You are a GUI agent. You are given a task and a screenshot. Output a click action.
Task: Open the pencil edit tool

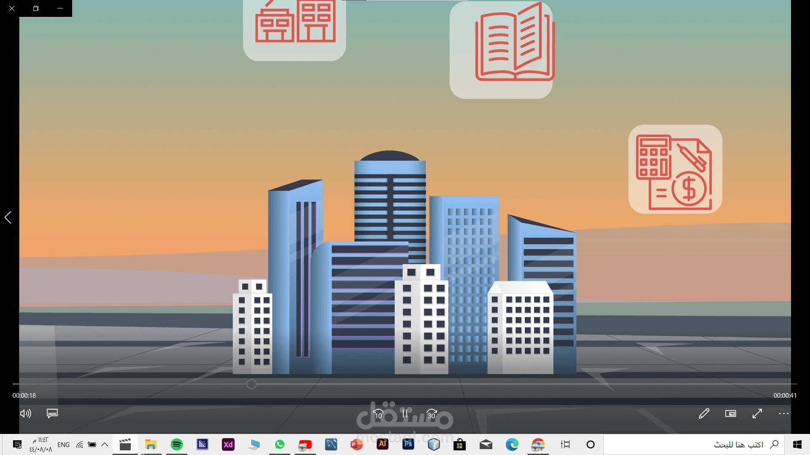[704, 413]
